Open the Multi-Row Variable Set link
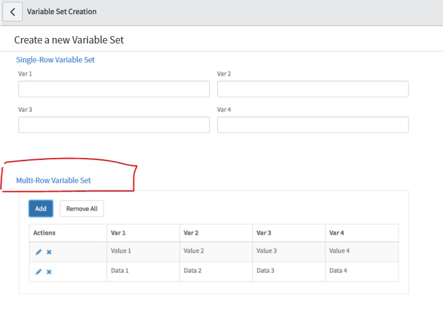Image resolution: width=443 pixels, height=313 pixels. (x=53, y=181)
